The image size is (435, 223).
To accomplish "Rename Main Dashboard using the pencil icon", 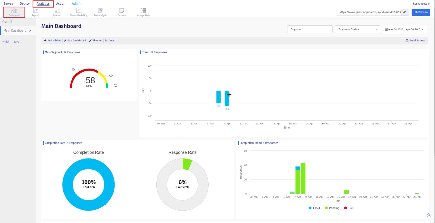I will click(30, 31).
